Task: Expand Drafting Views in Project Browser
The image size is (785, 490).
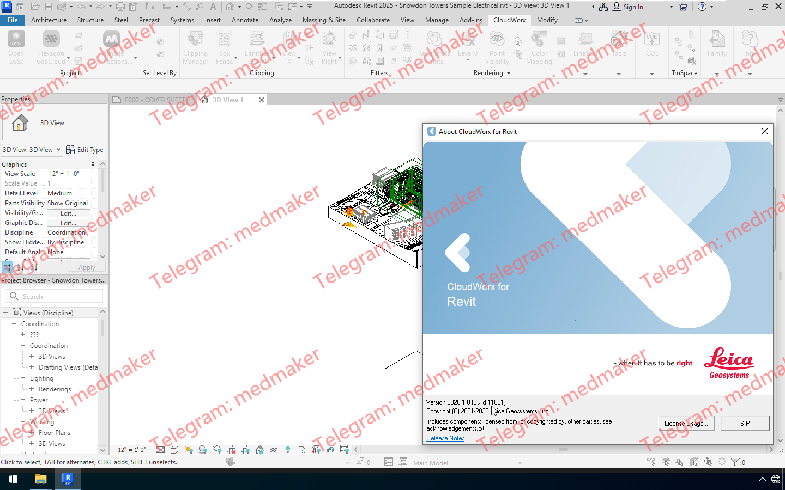Action: click(x=32, y=367)
